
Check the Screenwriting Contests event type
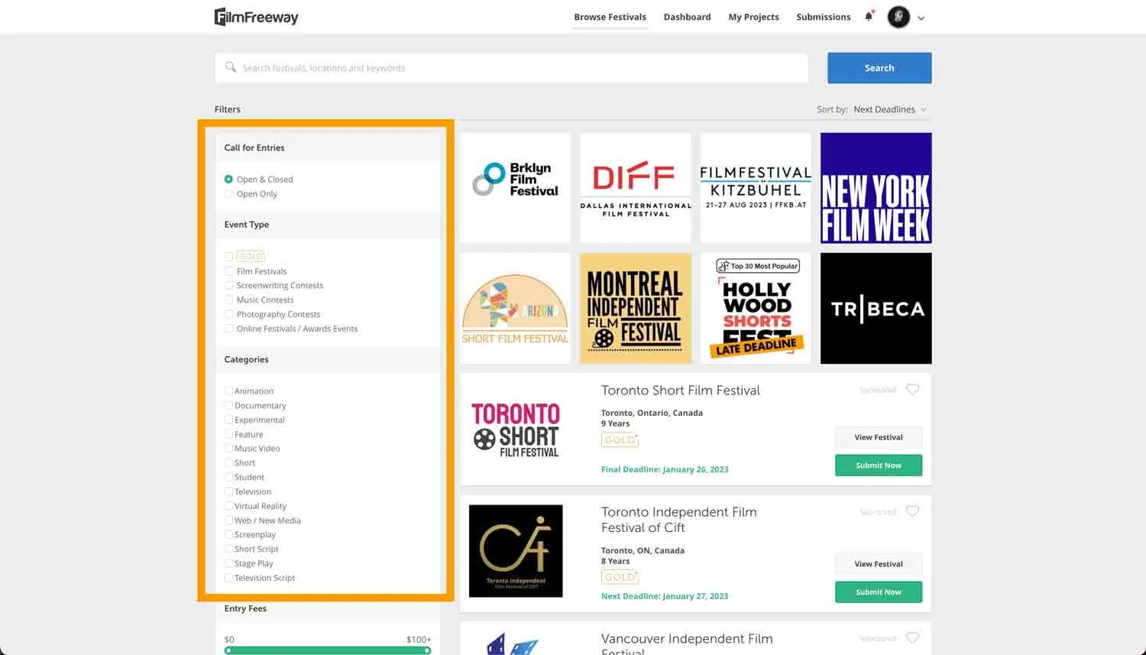tap(228, 284)
